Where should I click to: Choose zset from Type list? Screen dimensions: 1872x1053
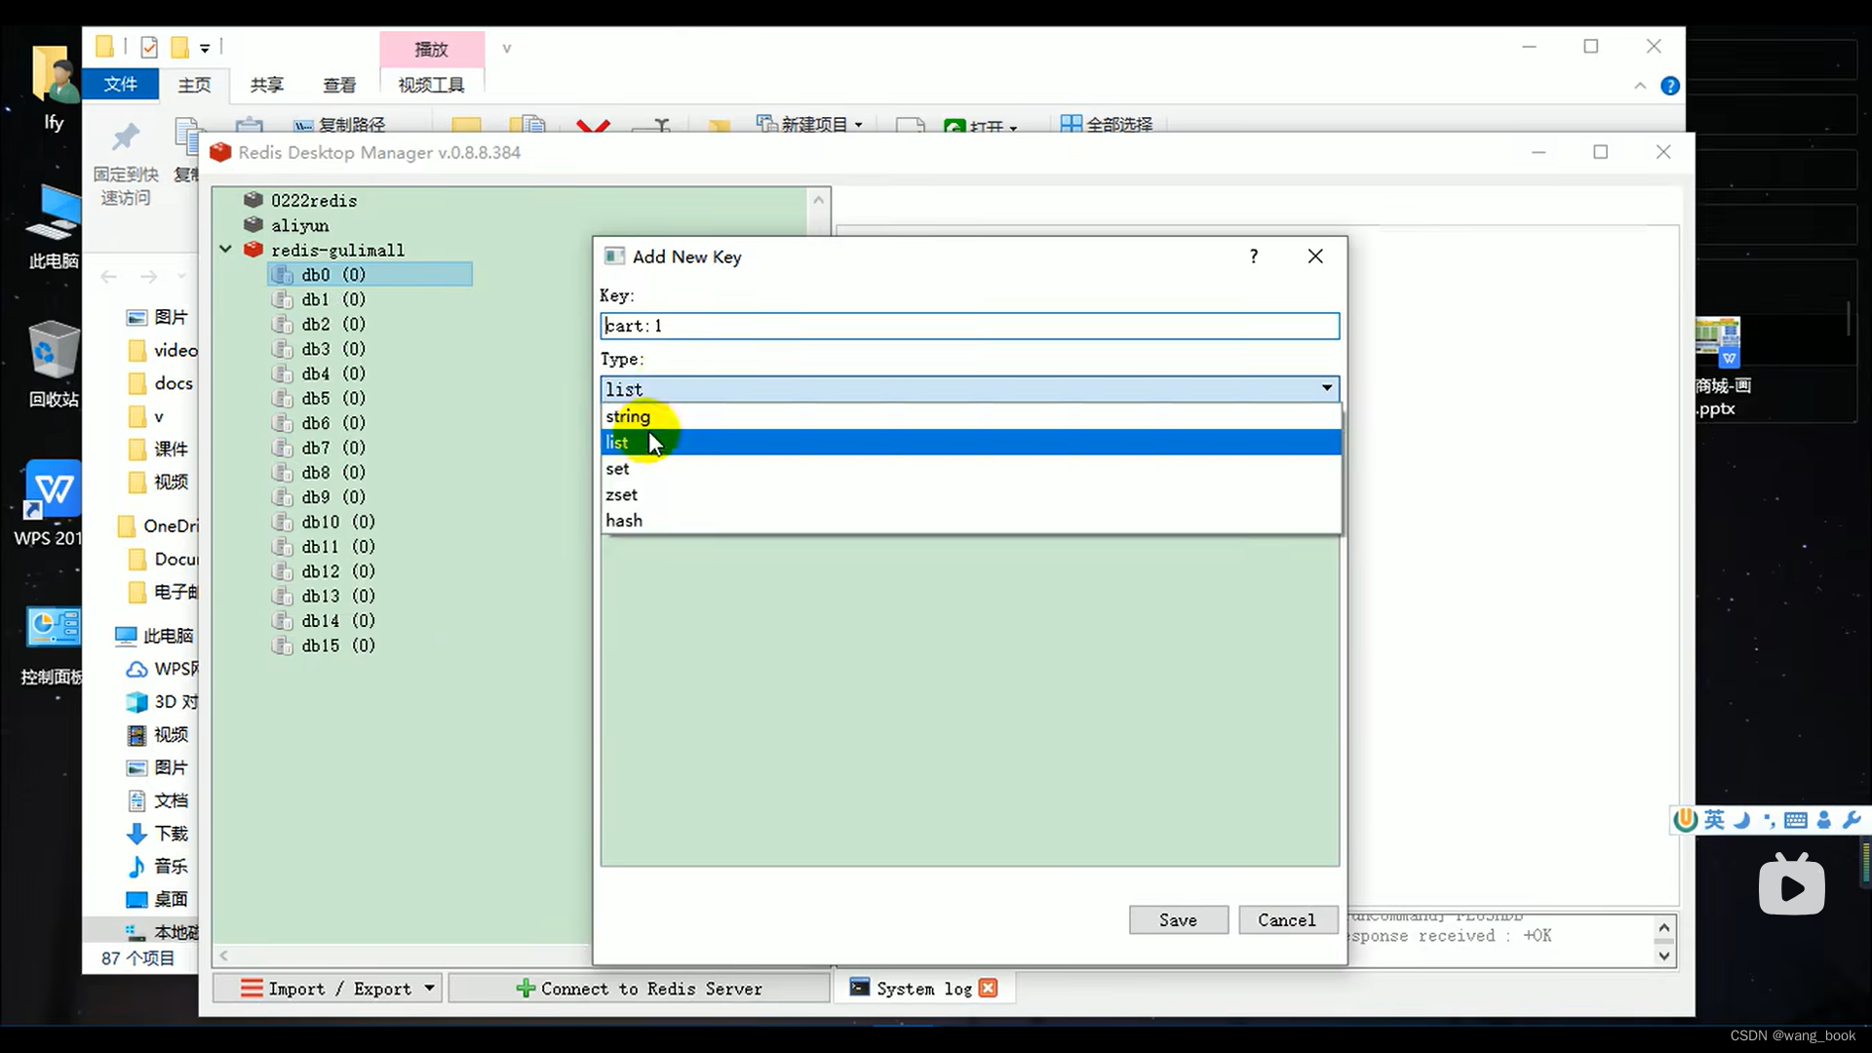point(970,494)
